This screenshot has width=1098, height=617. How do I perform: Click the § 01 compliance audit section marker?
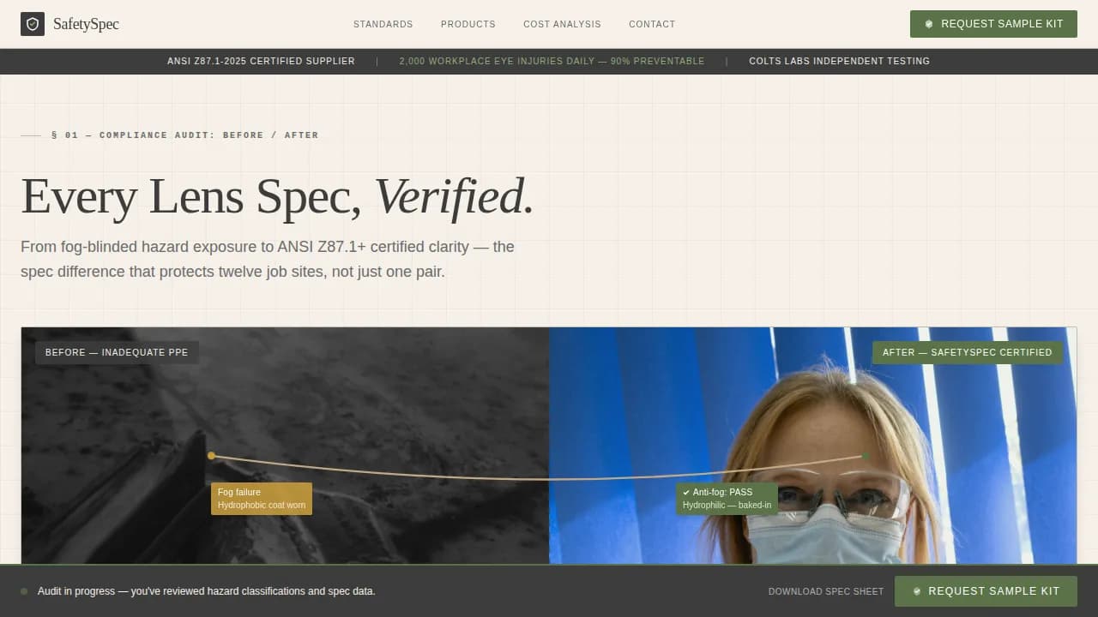[184, 135]
